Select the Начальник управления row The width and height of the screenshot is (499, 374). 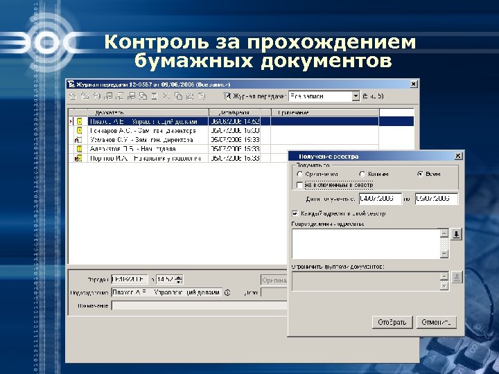(178, 158)
